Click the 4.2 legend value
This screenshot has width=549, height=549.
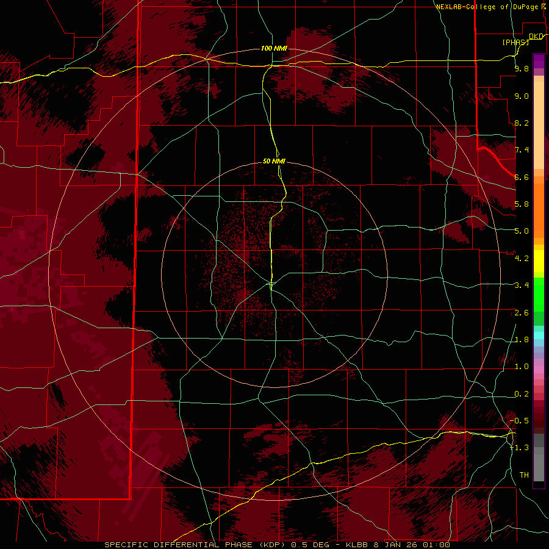coord(522,259)
